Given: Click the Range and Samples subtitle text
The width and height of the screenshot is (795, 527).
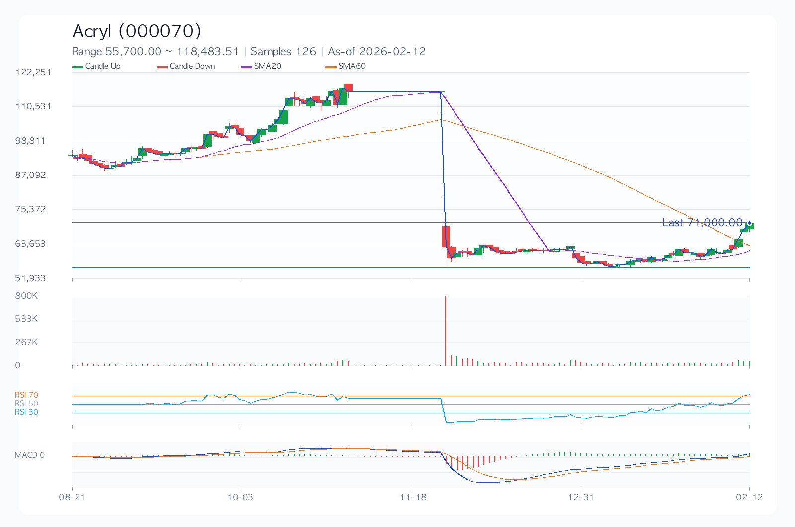Looking at the screenshot, I should (x=248, y=52).
